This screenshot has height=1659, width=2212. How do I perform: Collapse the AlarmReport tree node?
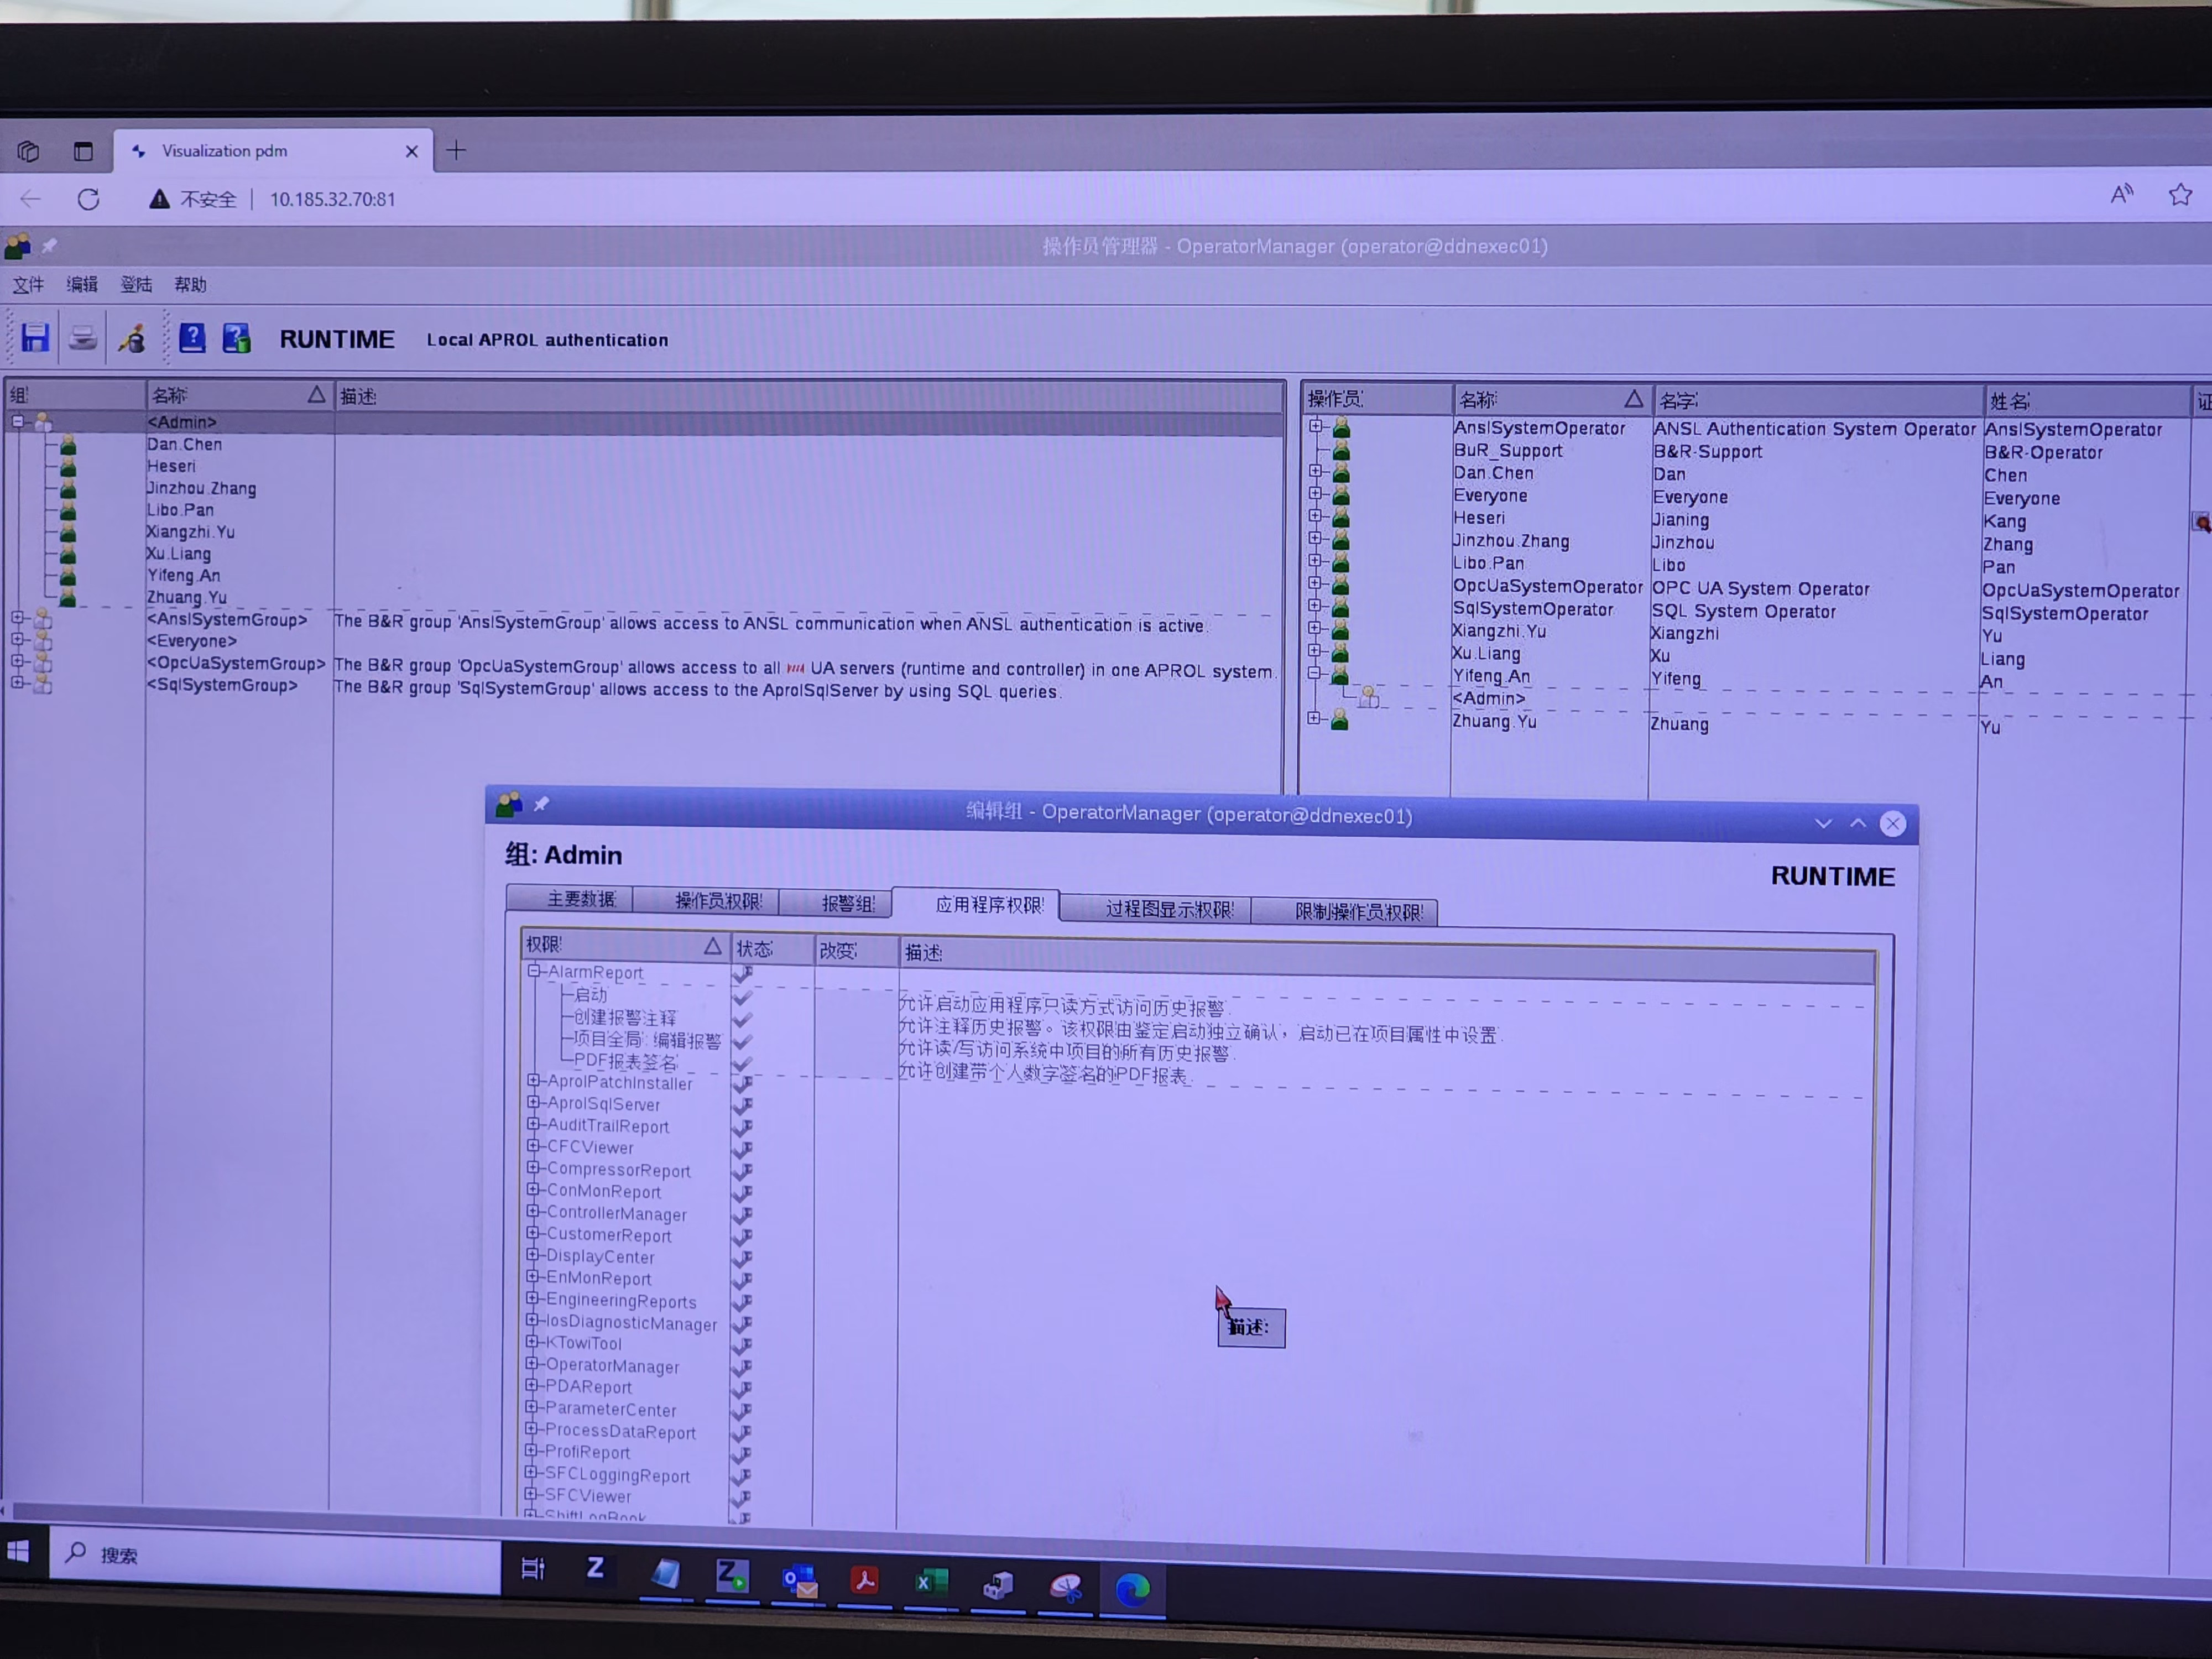pos(534,971)
